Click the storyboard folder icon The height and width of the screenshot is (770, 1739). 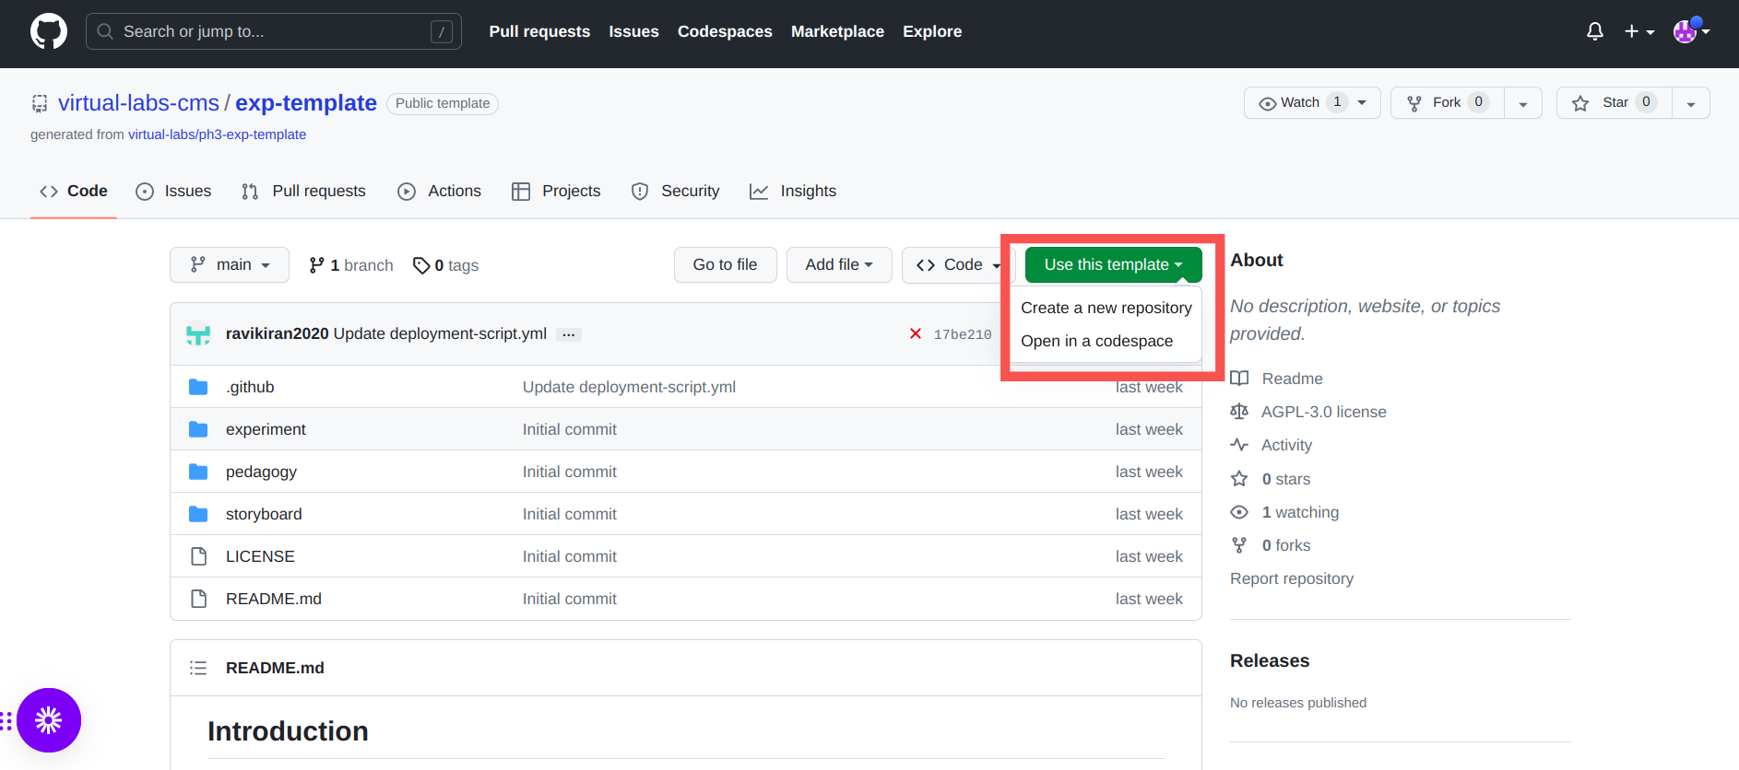tap(198, 514)
